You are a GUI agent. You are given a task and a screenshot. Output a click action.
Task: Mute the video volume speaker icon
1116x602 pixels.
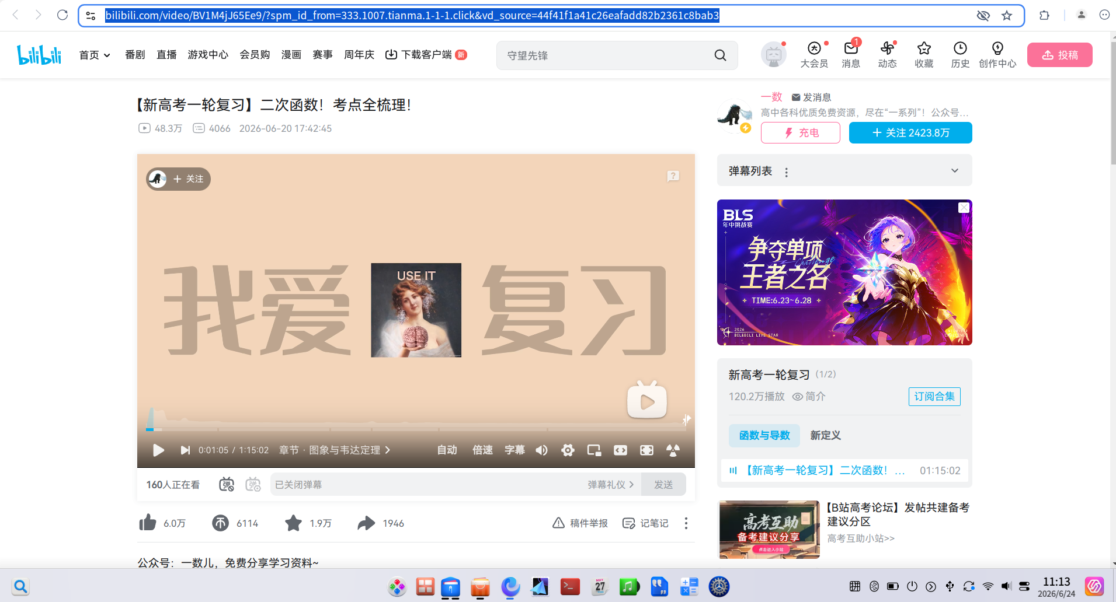pos(542,450)
